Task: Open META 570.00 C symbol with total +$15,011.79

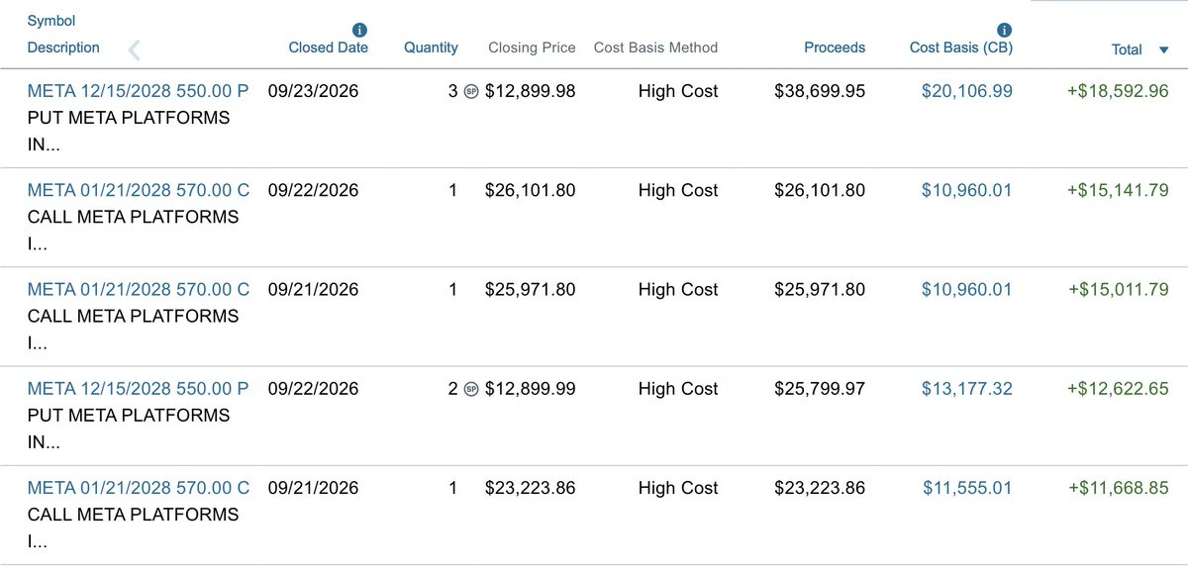Action: pyautogui.click(x=139, y=289)
